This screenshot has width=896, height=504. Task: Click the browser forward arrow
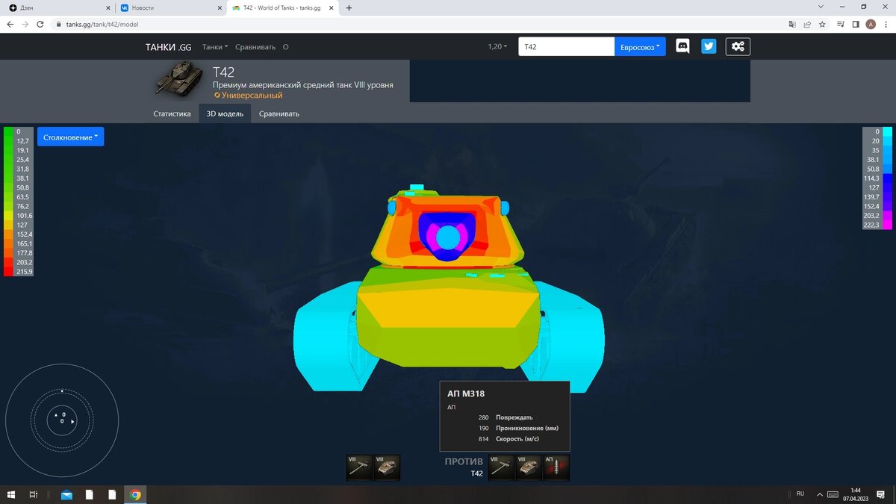(x=25, y=24)
